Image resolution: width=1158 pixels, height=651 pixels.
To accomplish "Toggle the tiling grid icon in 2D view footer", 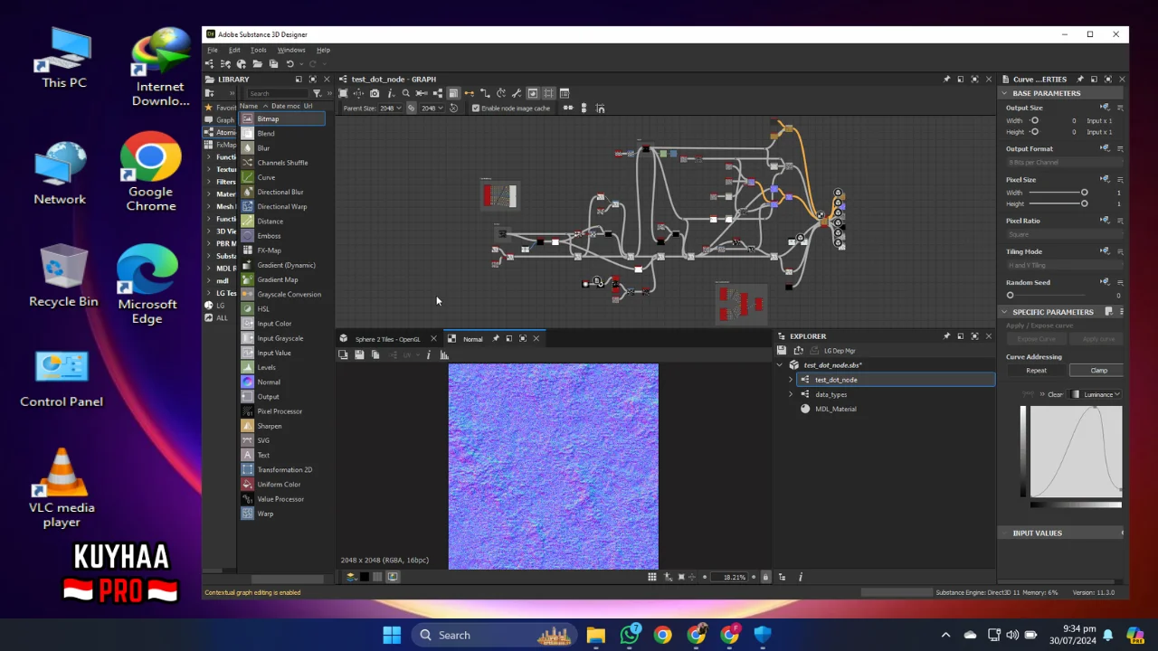I will (651, 577).
